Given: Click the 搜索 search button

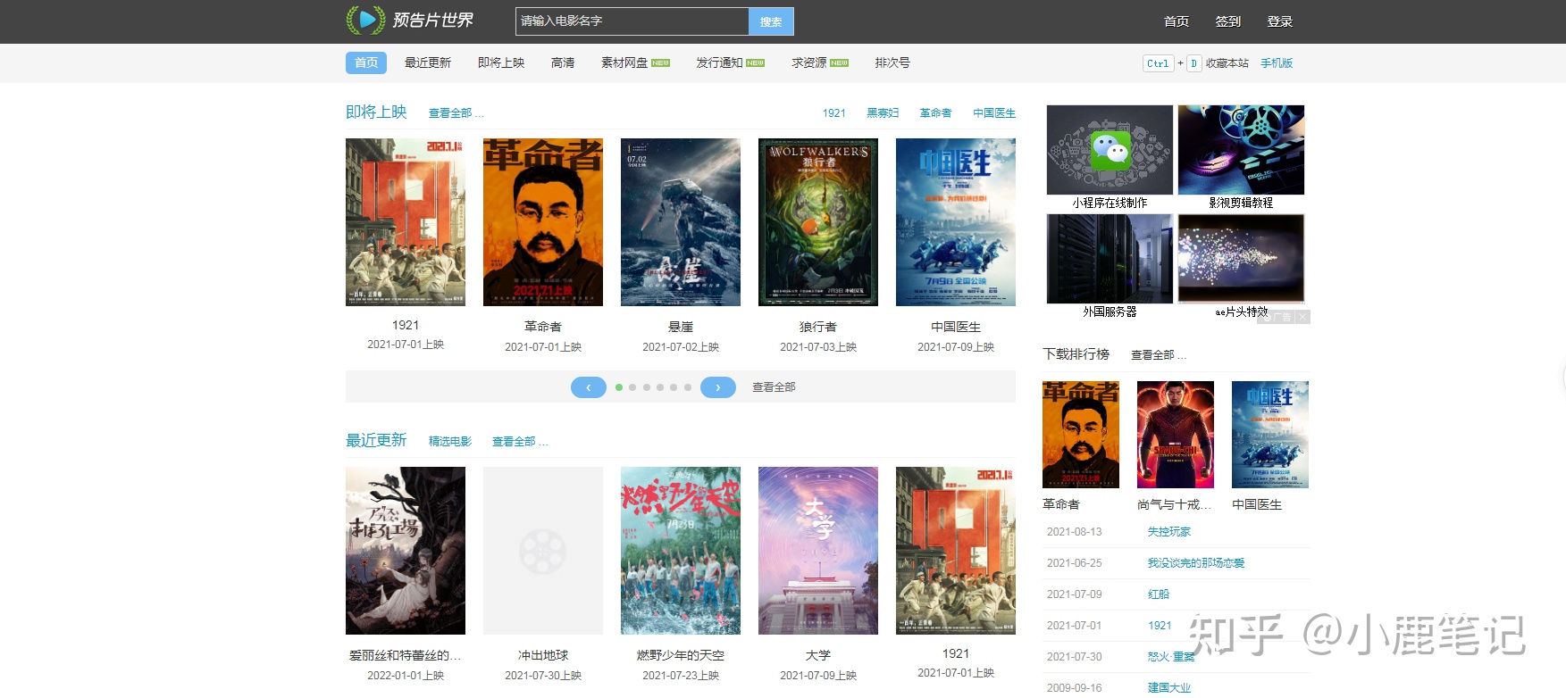Looking at the screenshot, I should (x=771, y=21).
